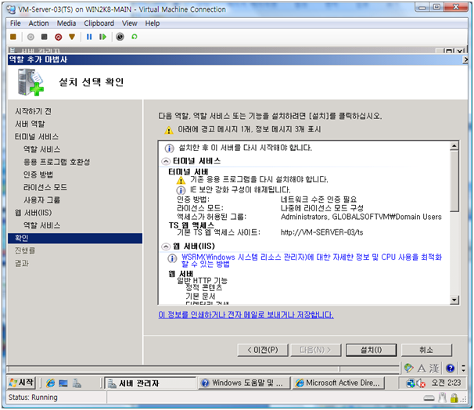Open the Action menu
The image size is (474, 410).
(x=38, y=23)
